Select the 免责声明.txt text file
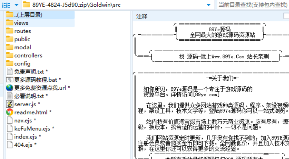The image size is (289, 159). tap(29, 72)
